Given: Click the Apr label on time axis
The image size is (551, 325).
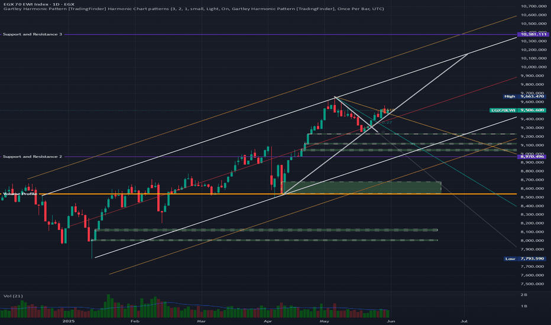Looking at the screenshot, I should click(267, 321).
